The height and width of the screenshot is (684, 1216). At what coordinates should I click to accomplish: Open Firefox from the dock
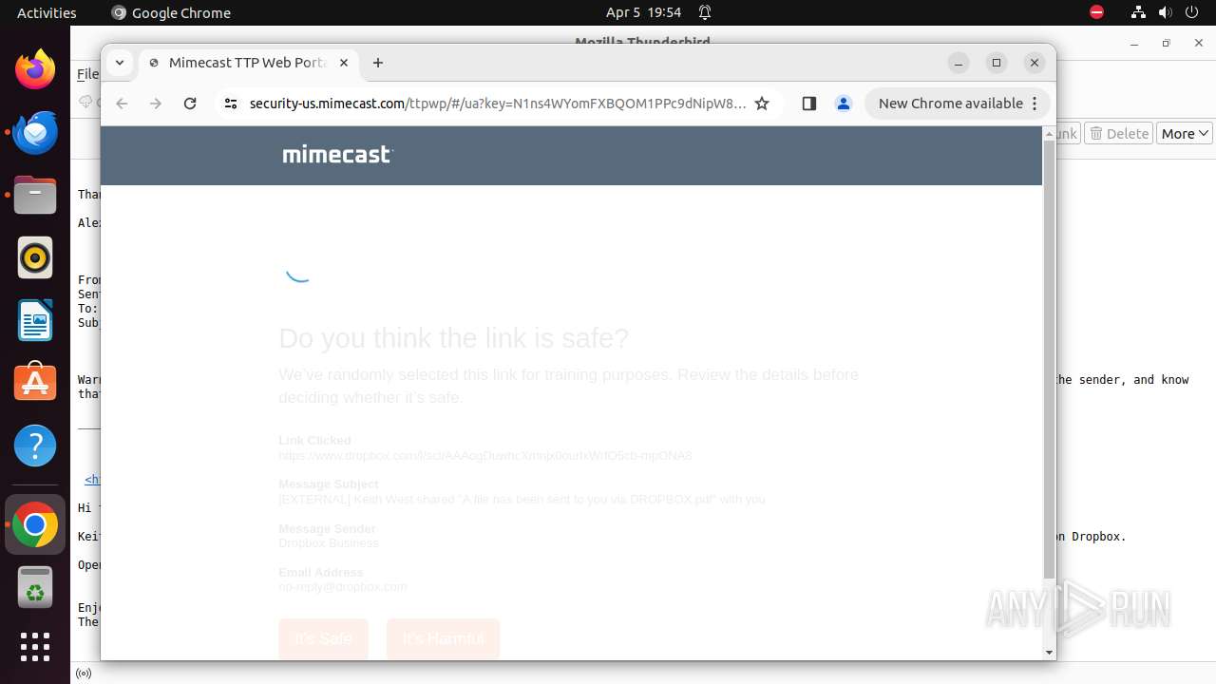[35, 69]
